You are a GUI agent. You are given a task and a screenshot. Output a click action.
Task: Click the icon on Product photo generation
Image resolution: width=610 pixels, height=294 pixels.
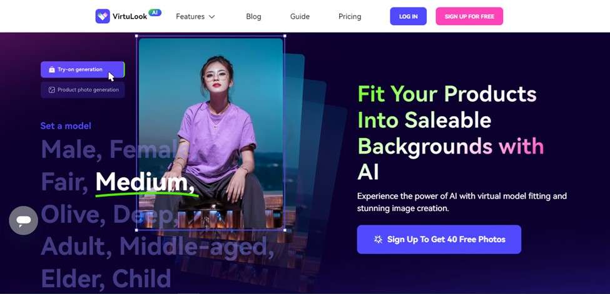pyautogui.click(x=52, y=90)
